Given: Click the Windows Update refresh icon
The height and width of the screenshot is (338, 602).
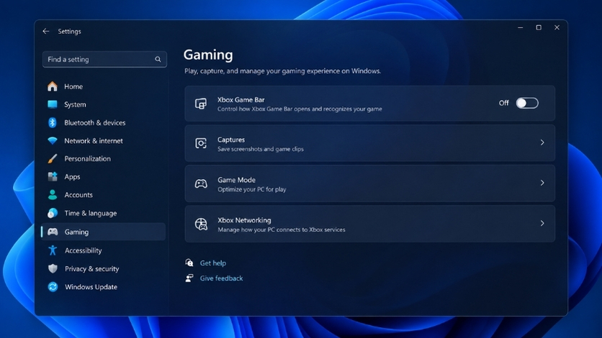Looking at the screenshot, I should [53, 287].
